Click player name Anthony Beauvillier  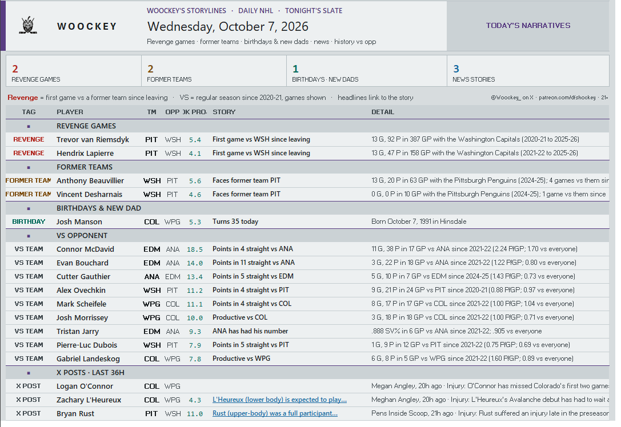pyautogui.click(x=90, y=181)
